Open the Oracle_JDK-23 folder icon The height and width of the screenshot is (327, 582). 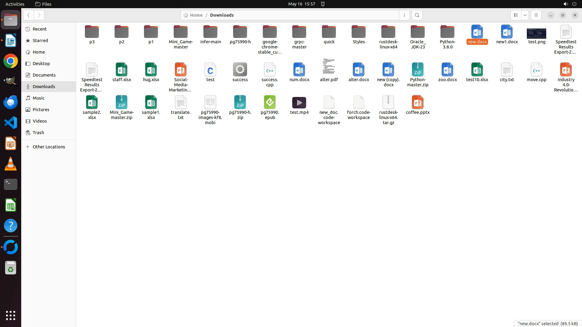coord(417,32)
